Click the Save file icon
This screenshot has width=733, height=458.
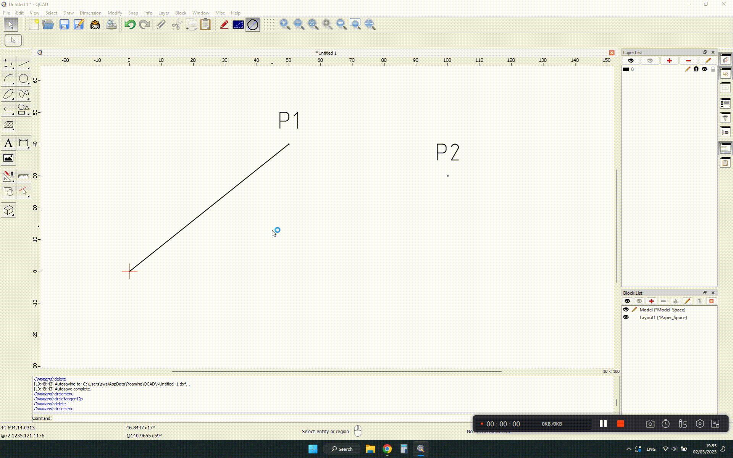coord(64,25)
